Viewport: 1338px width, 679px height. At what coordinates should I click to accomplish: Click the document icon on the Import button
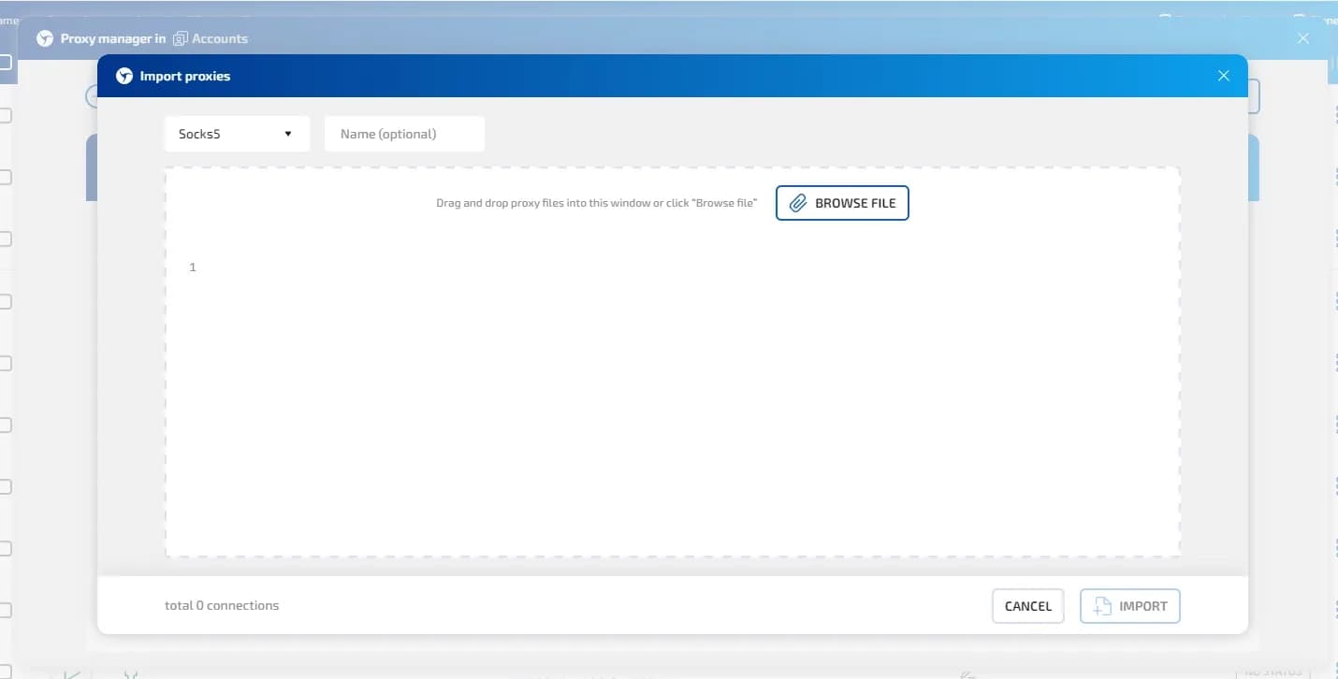[x=1102, y=606]
